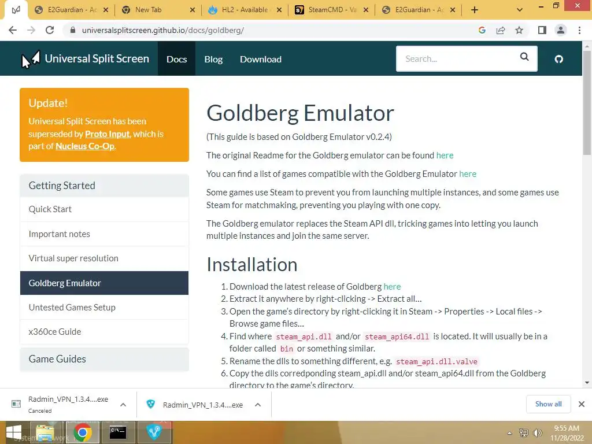Screen dimensions: 592x444
Task: Close the SteamCMD tab
Action: [365, 10]
